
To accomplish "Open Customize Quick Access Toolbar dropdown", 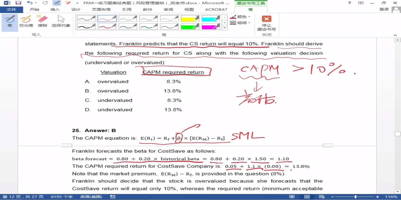I will coord(78,3).
